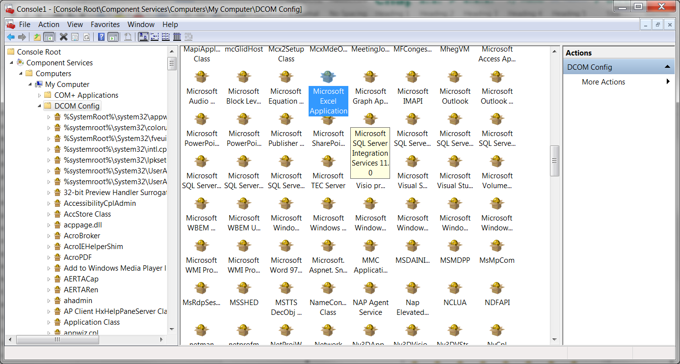The image size is (680, 364).
Task: Select Console Root in the tree
Action: coord(39,52)
